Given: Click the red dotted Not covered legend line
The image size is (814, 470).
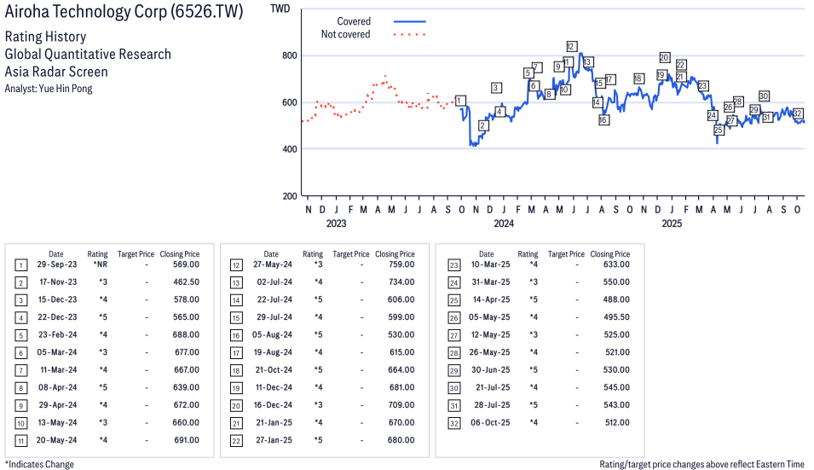Looking at the screenshot, I should [x=409, y=35].
